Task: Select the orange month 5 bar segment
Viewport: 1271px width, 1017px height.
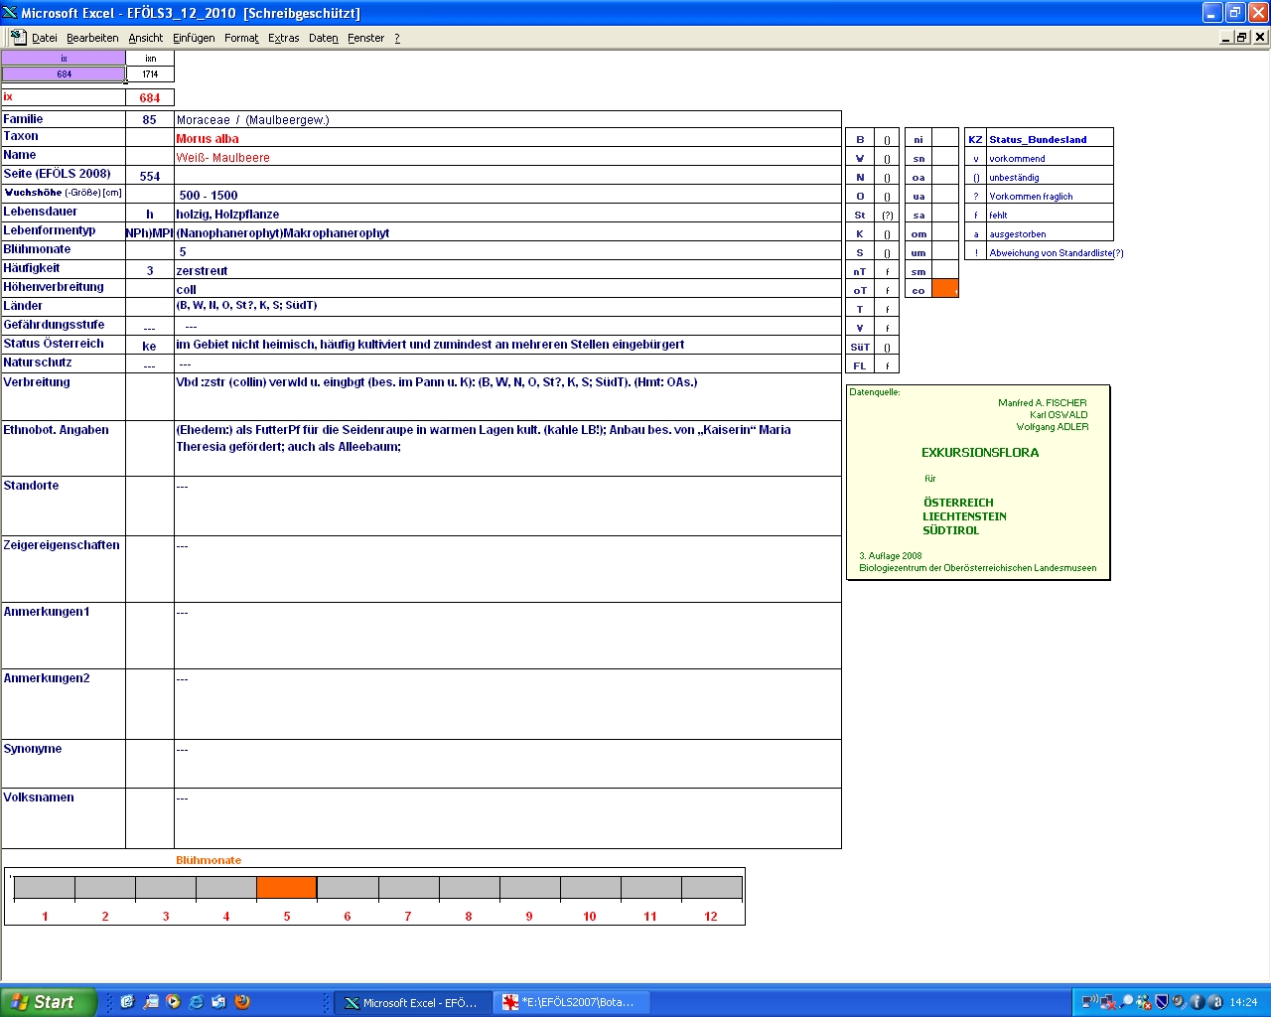Action: coord(287,888)
